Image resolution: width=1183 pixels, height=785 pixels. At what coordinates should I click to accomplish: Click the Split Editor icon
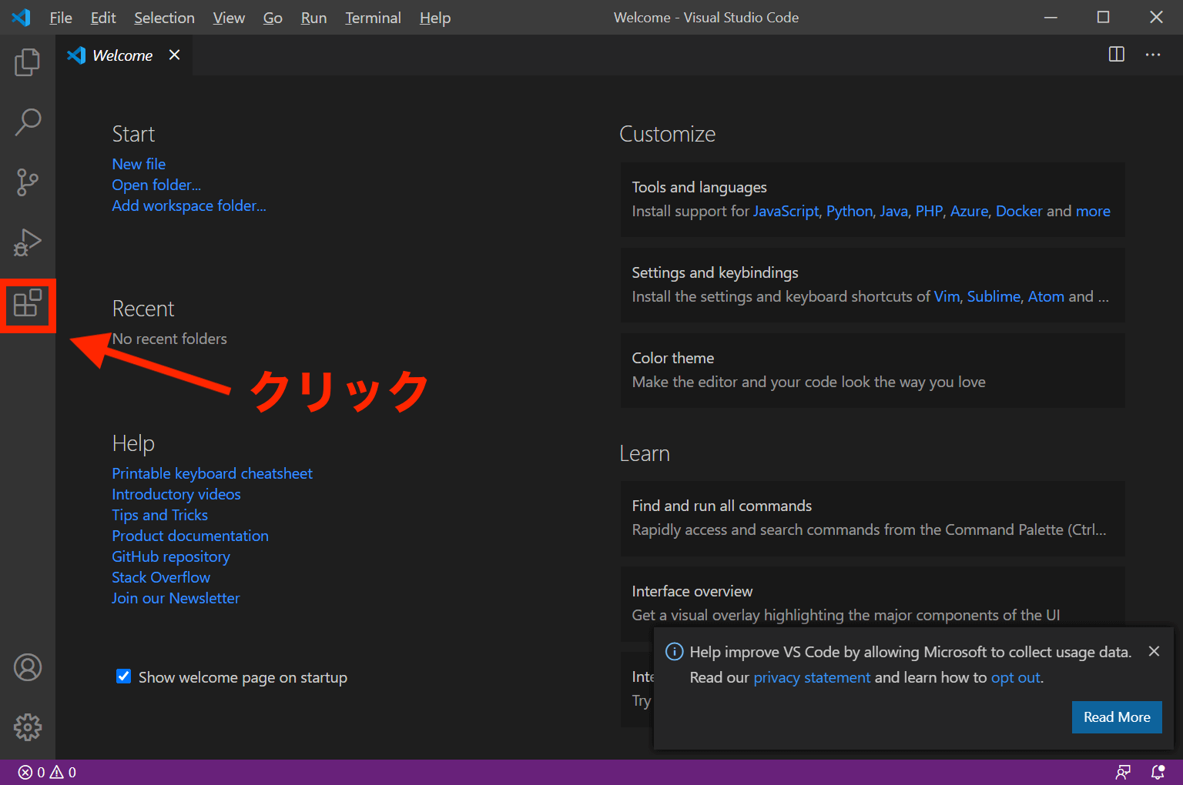[1116, 55]
